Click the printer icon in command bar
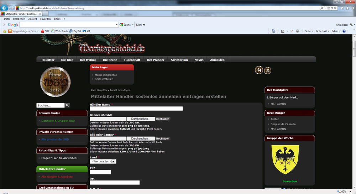The image size is (356, 194). [x=297, y=31]
